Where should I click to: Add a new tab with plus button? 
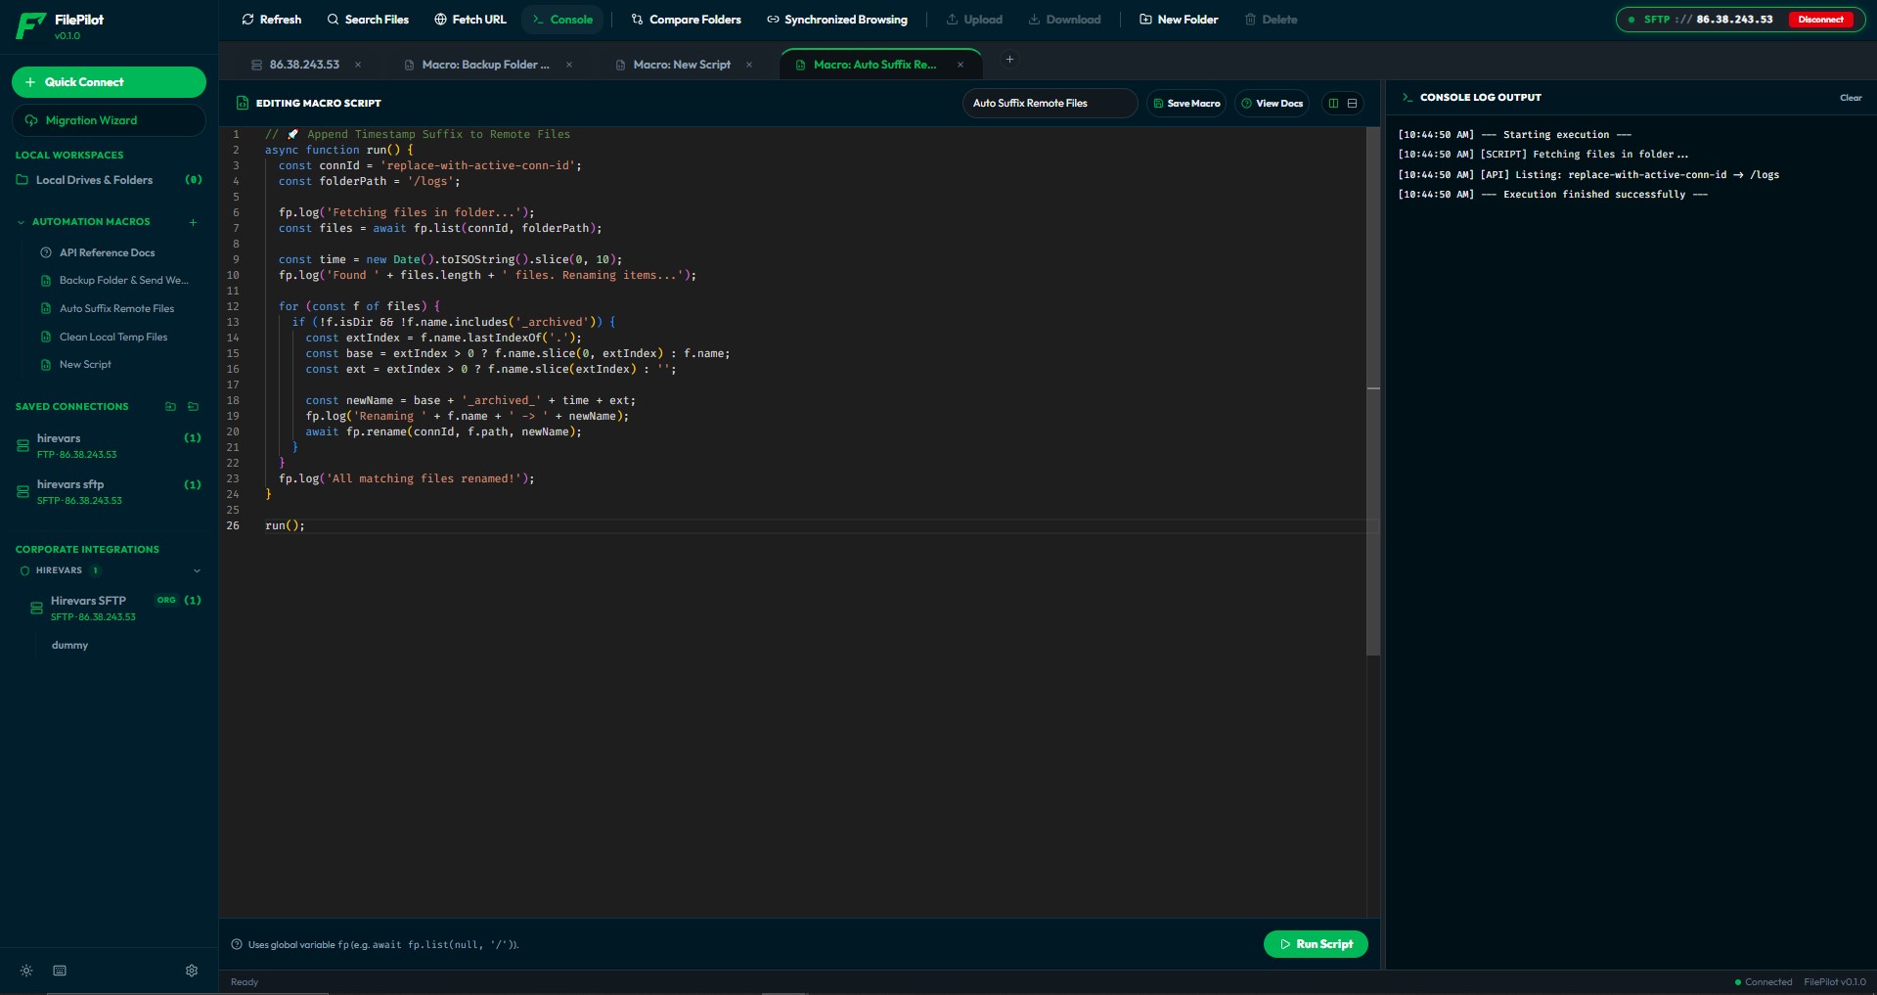pos(1009,60)
